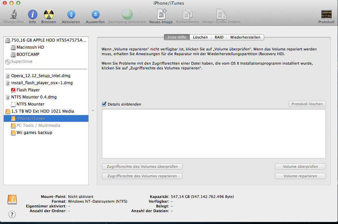
Task: Select the Wiederherstellen tab
Action: 245,37
